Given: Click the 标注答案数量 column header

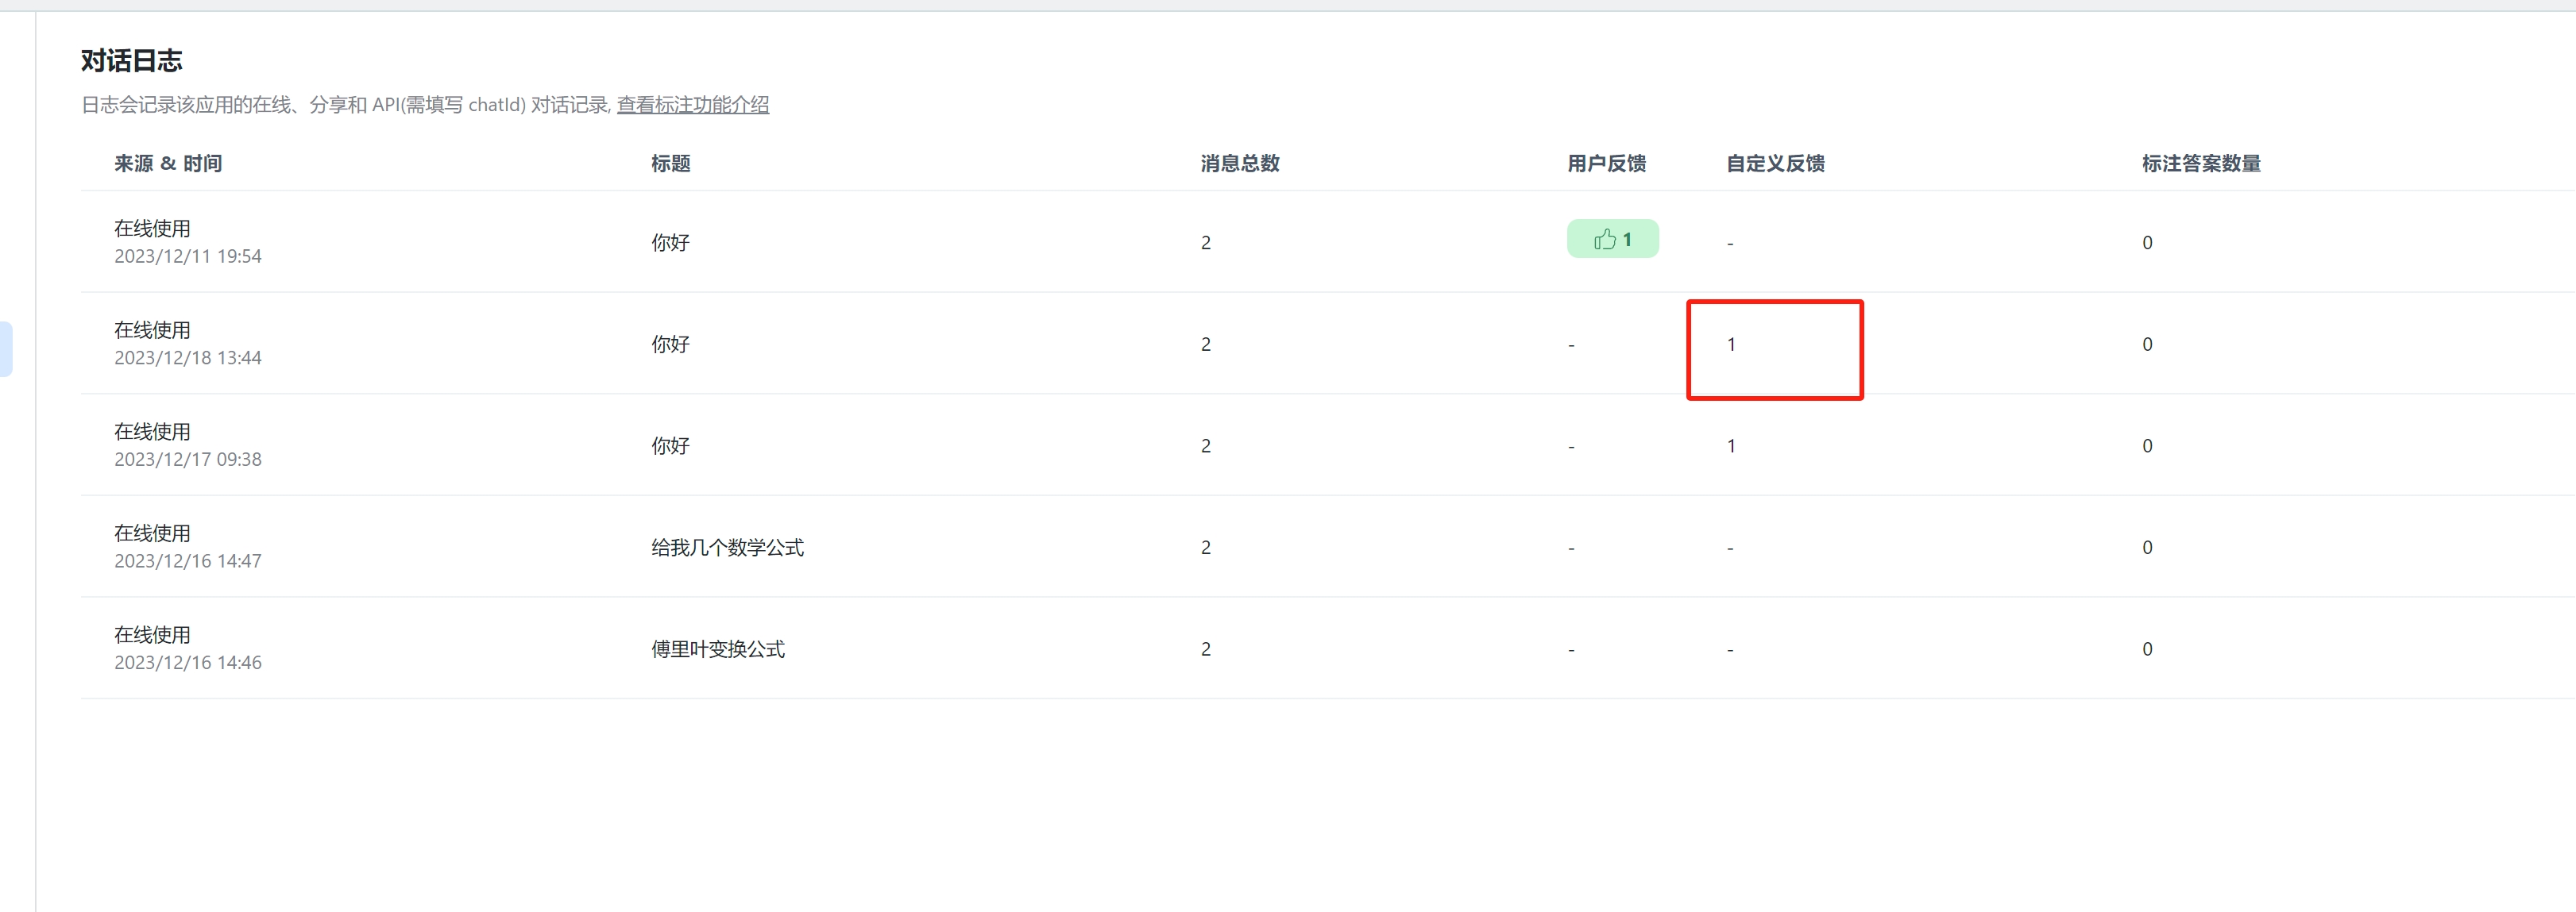Looking at the screenshot, I should coord(2200,164).
